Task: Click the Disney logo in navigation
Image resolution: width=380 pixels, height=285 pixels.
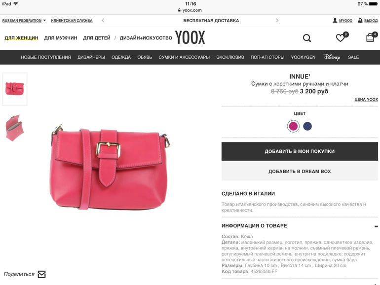Action: (332, 57)
